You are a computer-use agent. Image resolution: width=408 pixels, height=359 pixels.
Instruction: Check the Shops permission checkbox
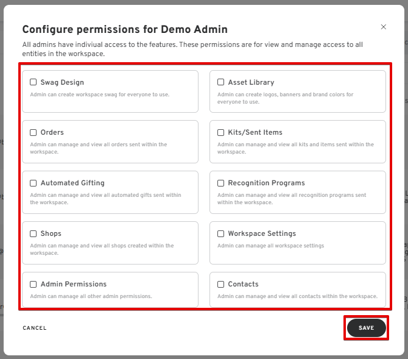[x=33, y=233]
